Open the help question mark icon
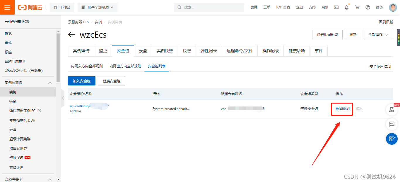 [368, 7]
